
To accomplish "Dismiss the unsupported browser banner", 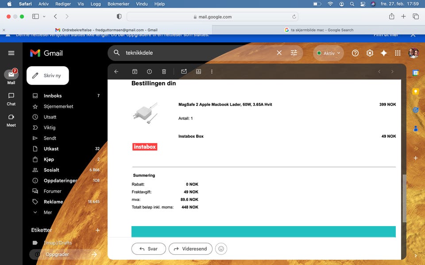I will point(413,35).
